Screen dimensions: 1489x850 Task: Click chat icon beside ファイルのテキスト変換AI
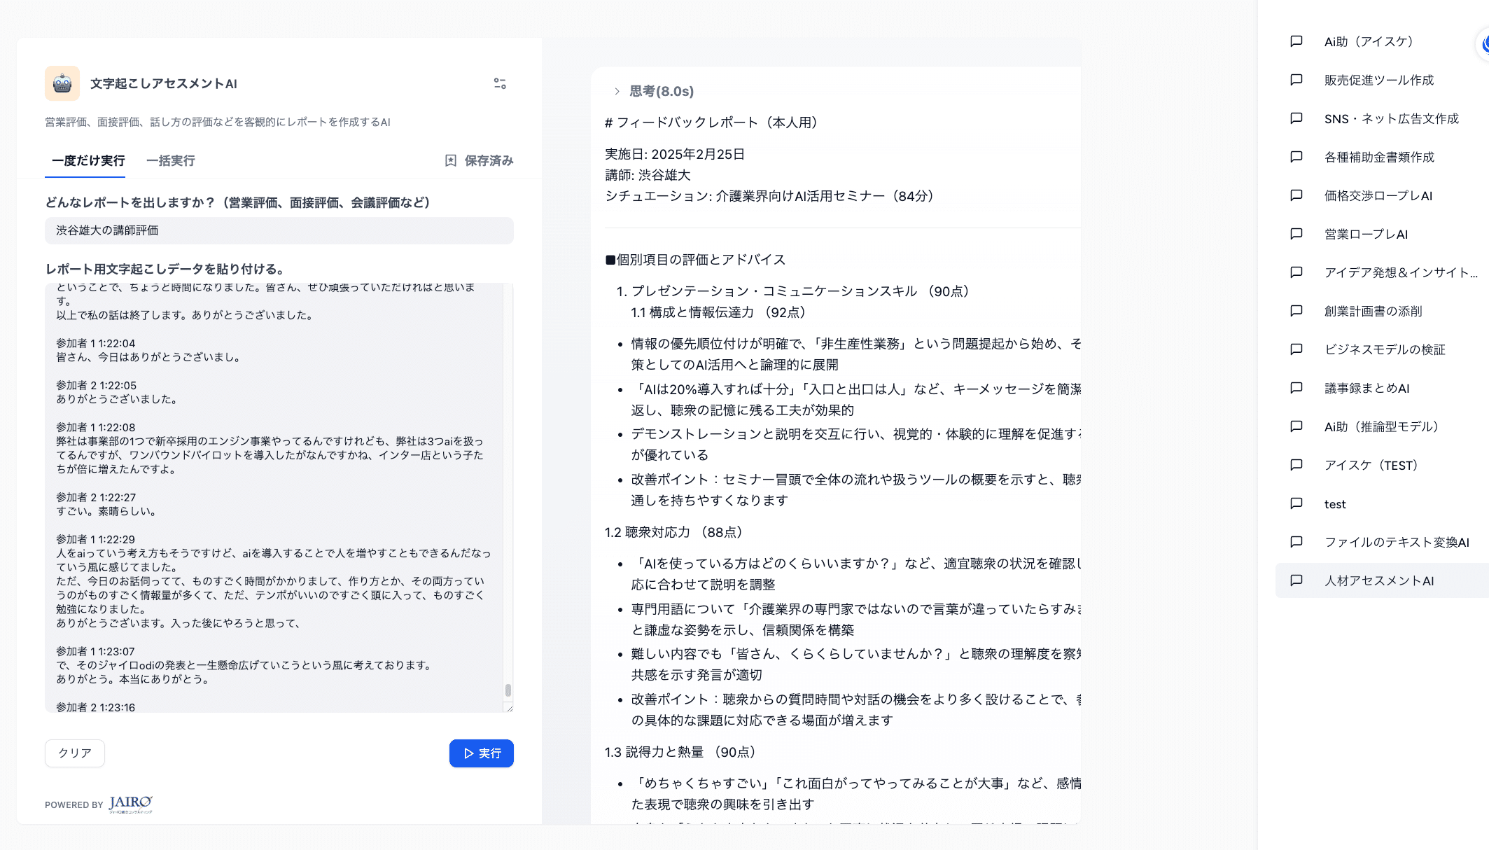(1296, 542)
